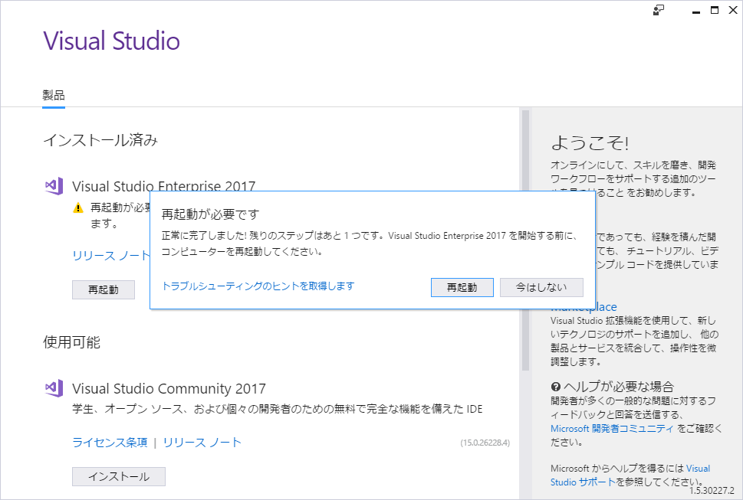Screen dimensions: 743x500
Task: Click the large Visual Studio header title
Action: pyautogui.click(x=112, y=41)
